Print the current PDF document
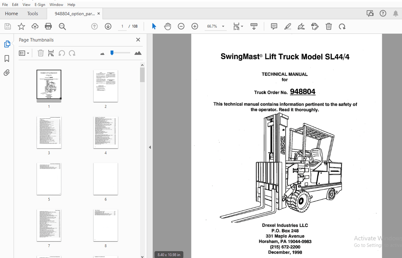This screenshot has height=258, width=402. [x=48, y=26]
